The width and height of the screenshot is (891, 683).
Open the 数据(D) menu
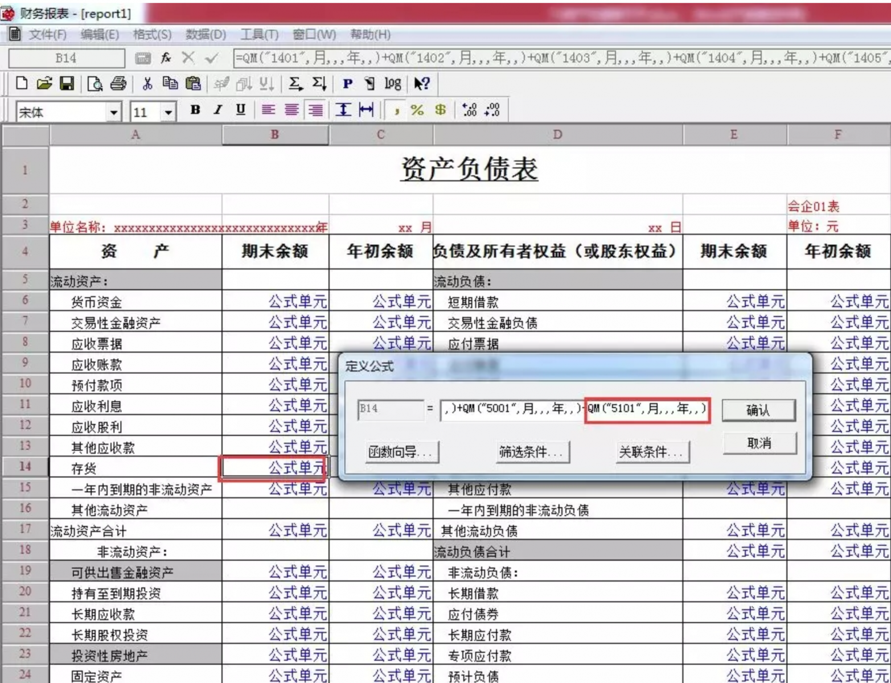click(x=206, y=35)
